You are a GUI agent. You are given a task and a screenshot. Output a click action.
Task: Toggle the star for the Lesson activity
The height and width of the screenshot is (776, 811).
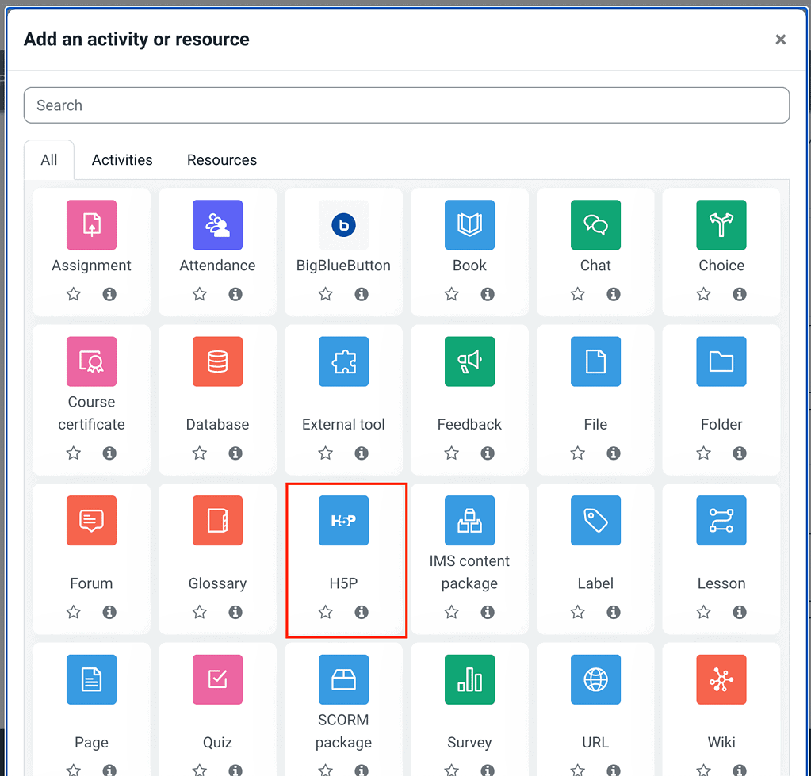703,612
